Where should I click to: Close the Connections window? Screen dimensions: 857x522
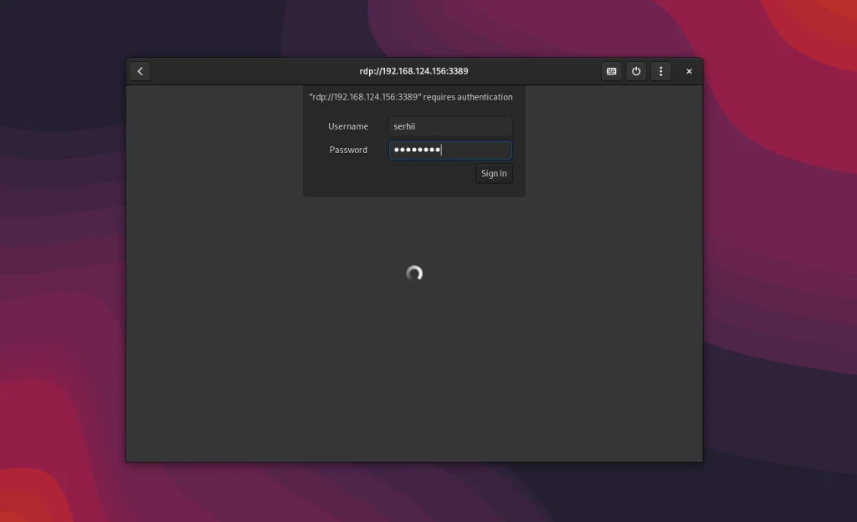pyautogui.click(x=689, y=71)
